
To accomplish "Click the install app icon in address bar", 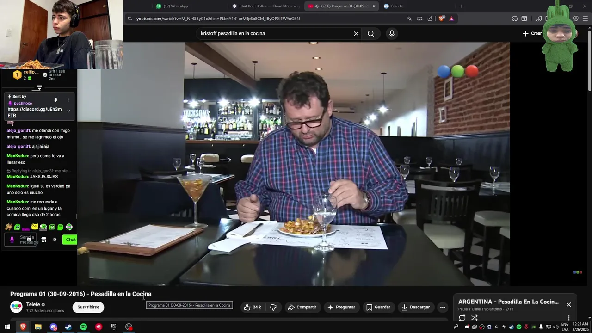I will point(419,18).
